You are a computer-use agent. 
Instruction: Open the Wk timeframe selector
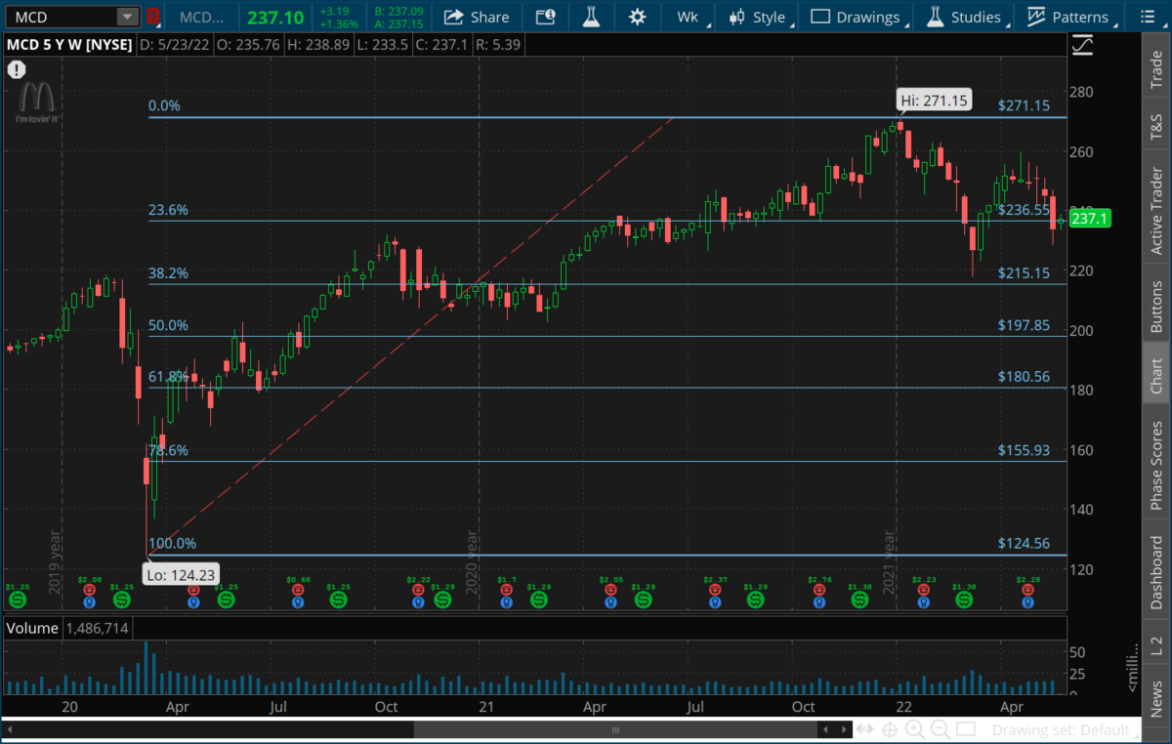[691, 17]
